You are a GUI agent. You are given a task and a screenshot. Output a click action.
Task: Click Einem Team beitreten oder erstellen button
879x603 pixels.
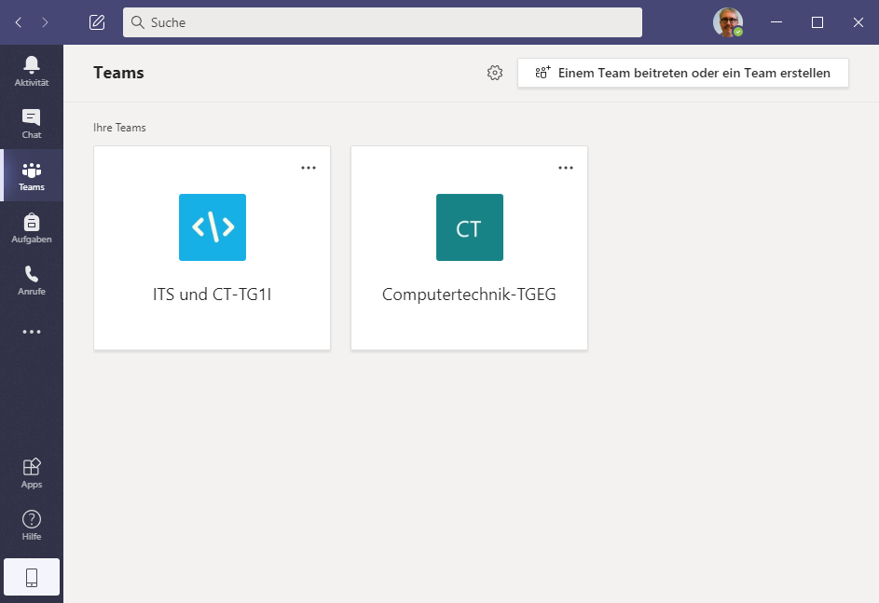(x=682, y=73)
